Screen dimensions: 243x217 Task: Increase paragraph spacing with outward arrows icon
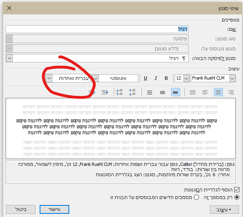tap(132, 92)
